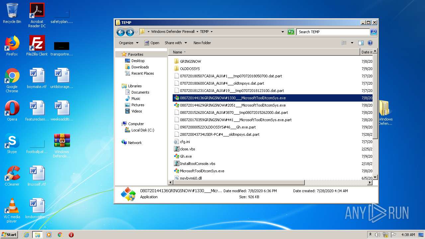This screenshot has width=425, height=239.
Task: Open linuxself.rtf desktop document
Action: [37, 176]
